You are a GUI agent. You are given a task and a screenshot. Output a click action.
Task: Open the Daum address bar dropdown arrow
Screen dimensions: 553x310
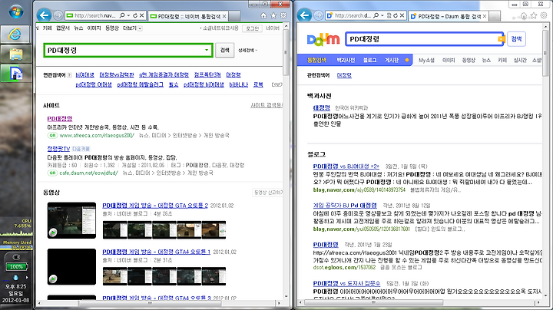(382, 15)
